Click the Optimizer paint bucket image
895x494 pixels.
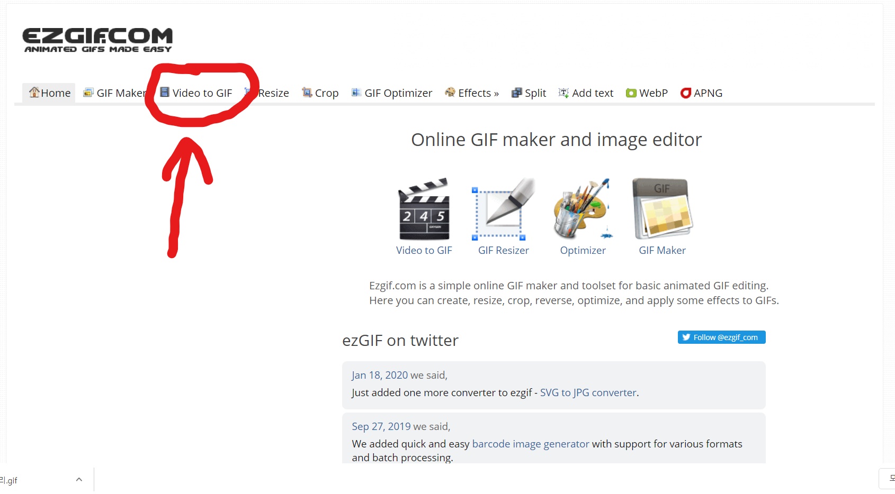pos(583,209)
